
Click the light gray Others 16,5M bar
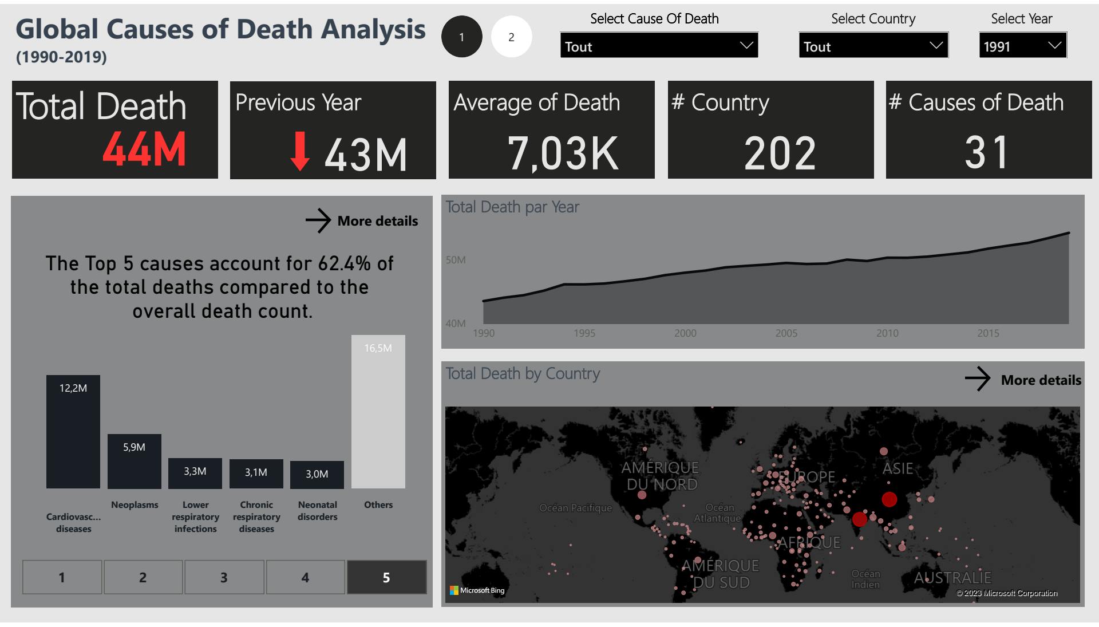point(378,412)
